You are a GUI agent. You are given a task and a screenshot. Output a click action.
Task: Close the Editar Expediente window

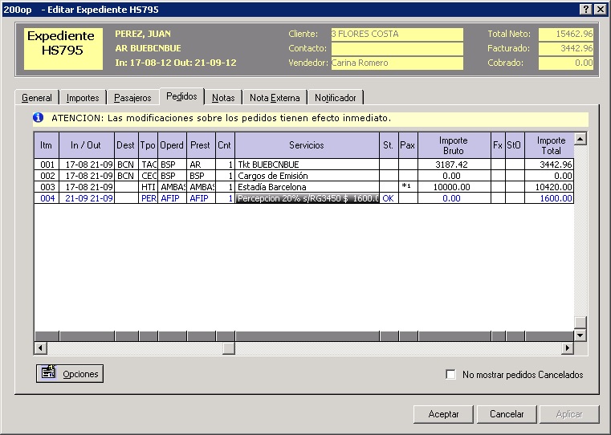click(x=600, y=10)
